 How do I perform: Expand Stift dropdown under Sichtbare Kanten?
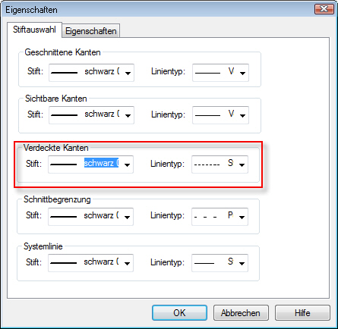(91, 115)
